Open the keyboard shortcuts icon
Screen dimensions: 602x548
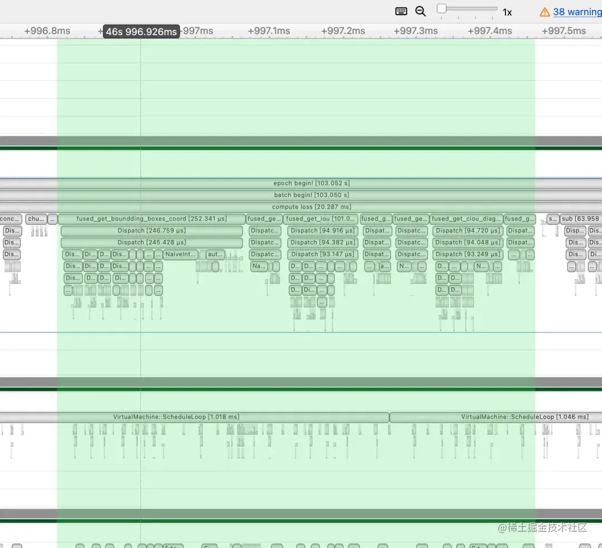(x=401, y=11)
